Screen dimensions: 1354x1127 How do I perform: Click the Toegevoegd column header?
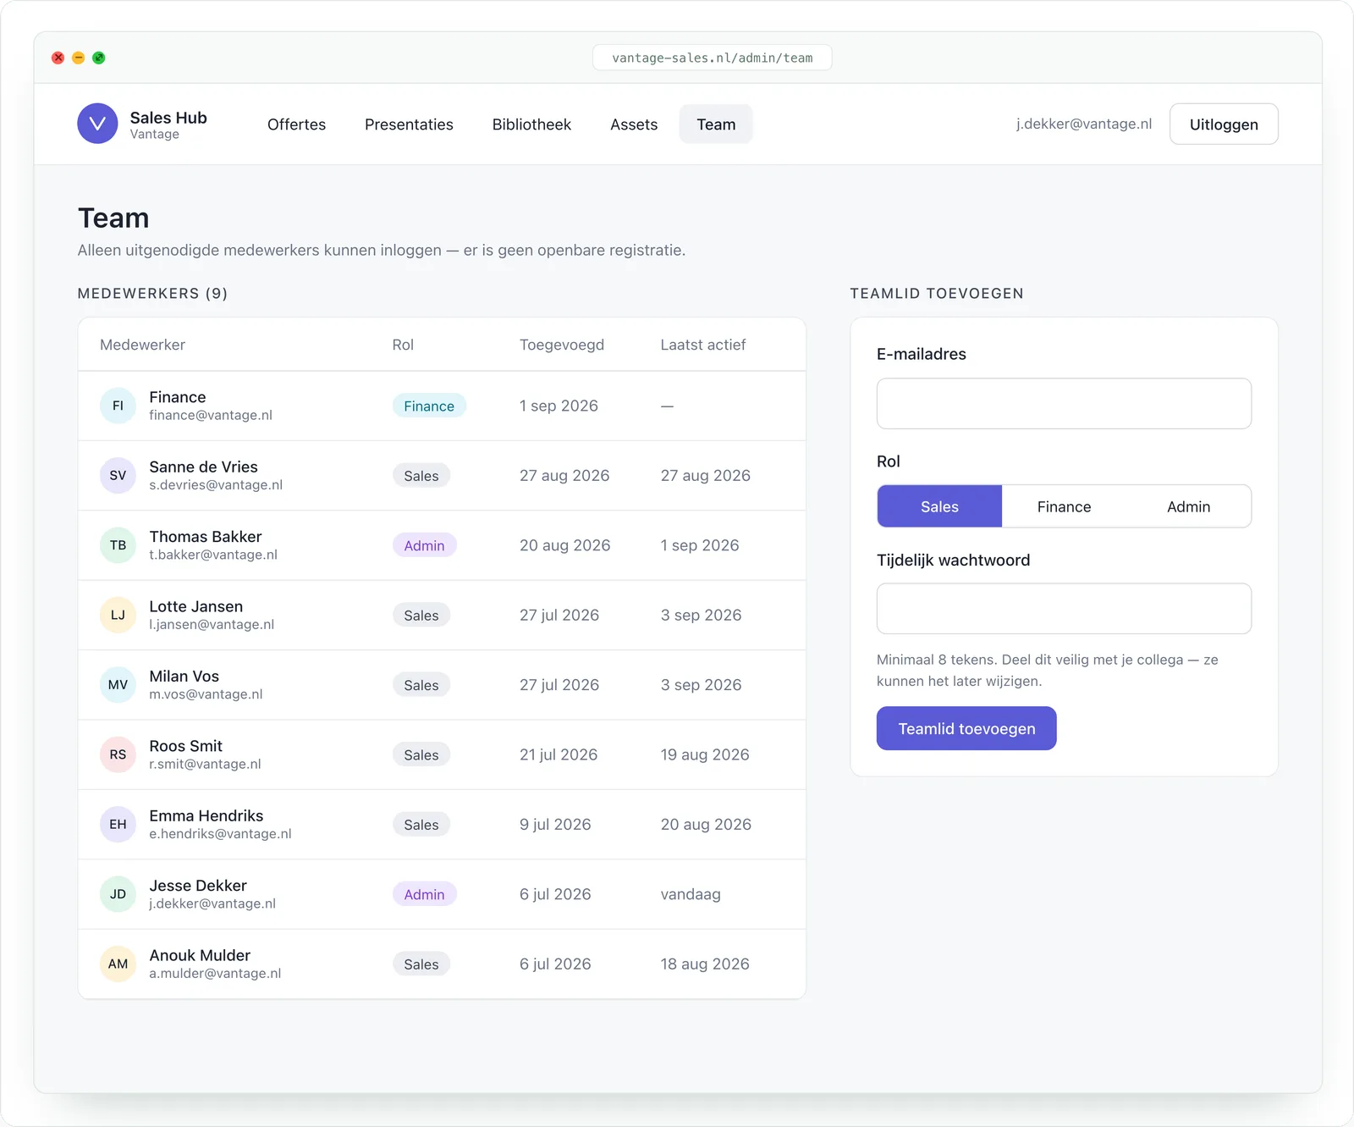[x=562, y=345]
